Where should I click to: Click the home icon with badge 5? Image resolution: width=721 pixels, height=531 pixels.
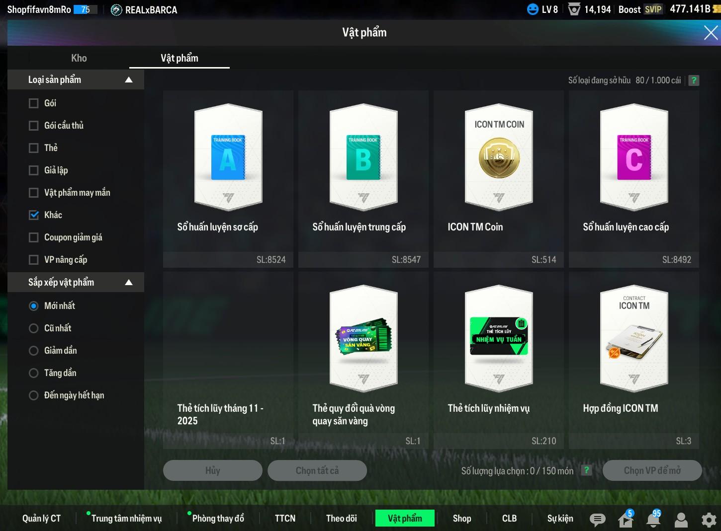point(625,520)
